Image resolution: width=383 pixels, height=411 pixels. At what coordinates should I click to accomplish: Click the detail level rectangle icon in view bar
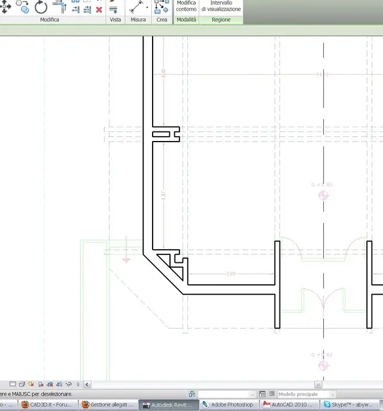pyautogui.click(x=13, y=384)
